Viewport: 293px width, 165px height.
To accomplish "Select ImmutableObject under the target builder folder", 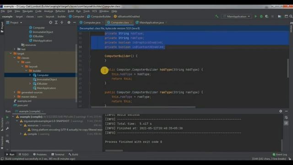I will click(x=45, y=79).
